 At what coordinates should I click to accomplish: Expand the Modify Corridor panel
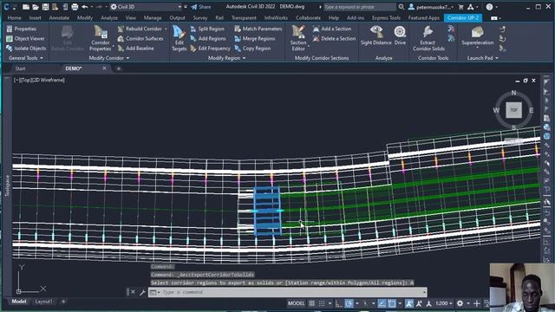click(x=109, y=58)
